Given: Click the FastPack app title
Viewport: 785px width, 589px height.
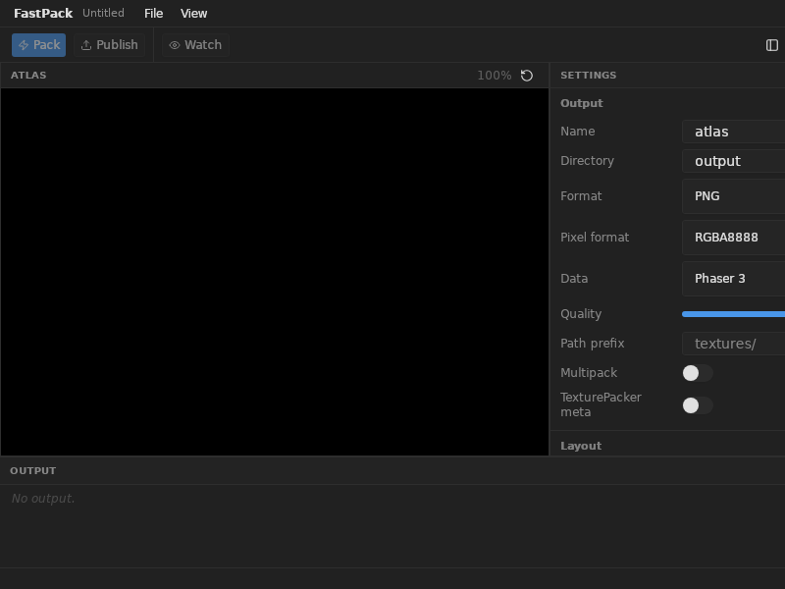Looking at the screenshot, I should pos(43,14).
